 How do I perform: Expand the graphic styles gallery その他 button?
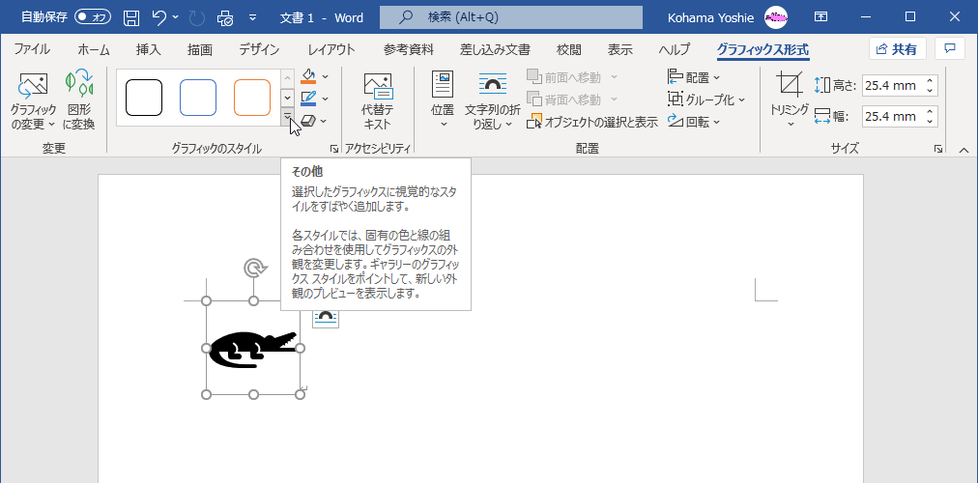click(288, 117)
